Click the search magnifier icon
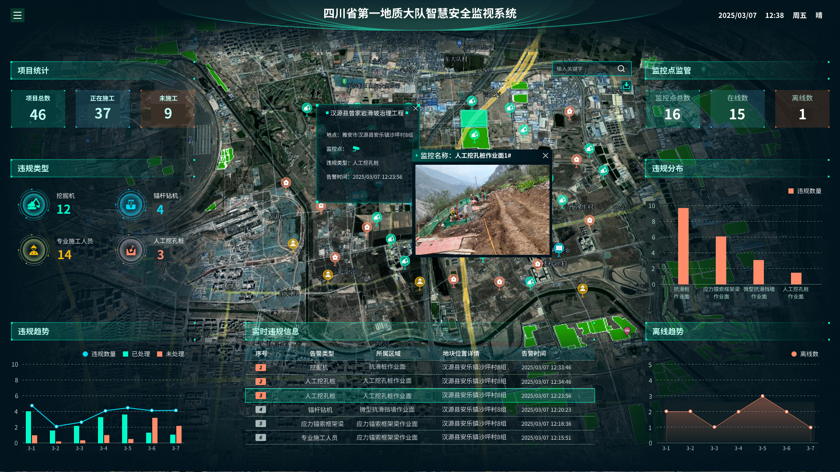 tap(621, 69)
